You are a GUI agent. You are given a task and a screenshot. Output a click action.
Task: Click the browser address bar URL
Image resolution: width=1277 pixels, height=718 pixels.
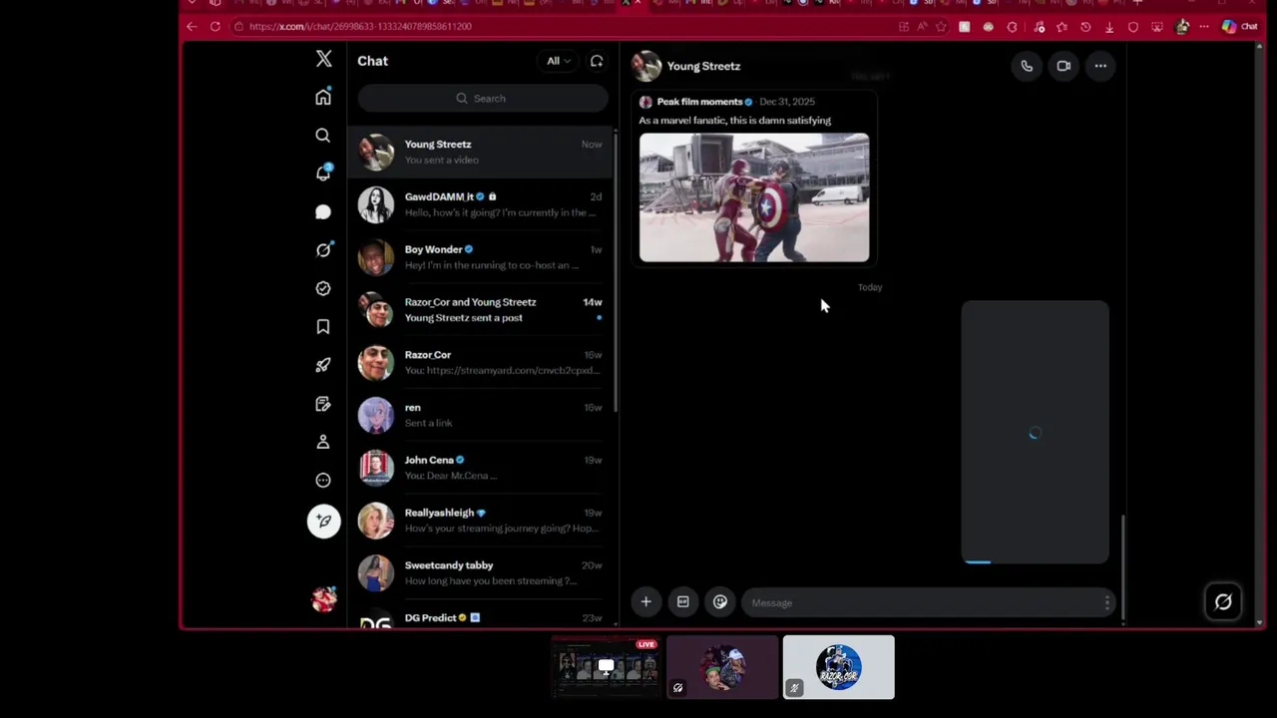(360, 26)
